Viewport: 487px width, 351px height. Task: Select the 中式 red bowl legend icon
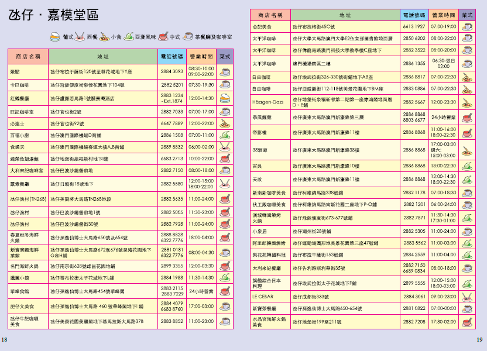(x=163, y=36)
